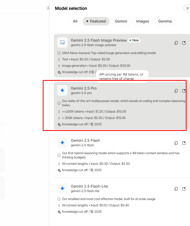Click the 'Text • Input: $0.30 / Output: $2.50' row
The image size is (190, 226).
86,59
